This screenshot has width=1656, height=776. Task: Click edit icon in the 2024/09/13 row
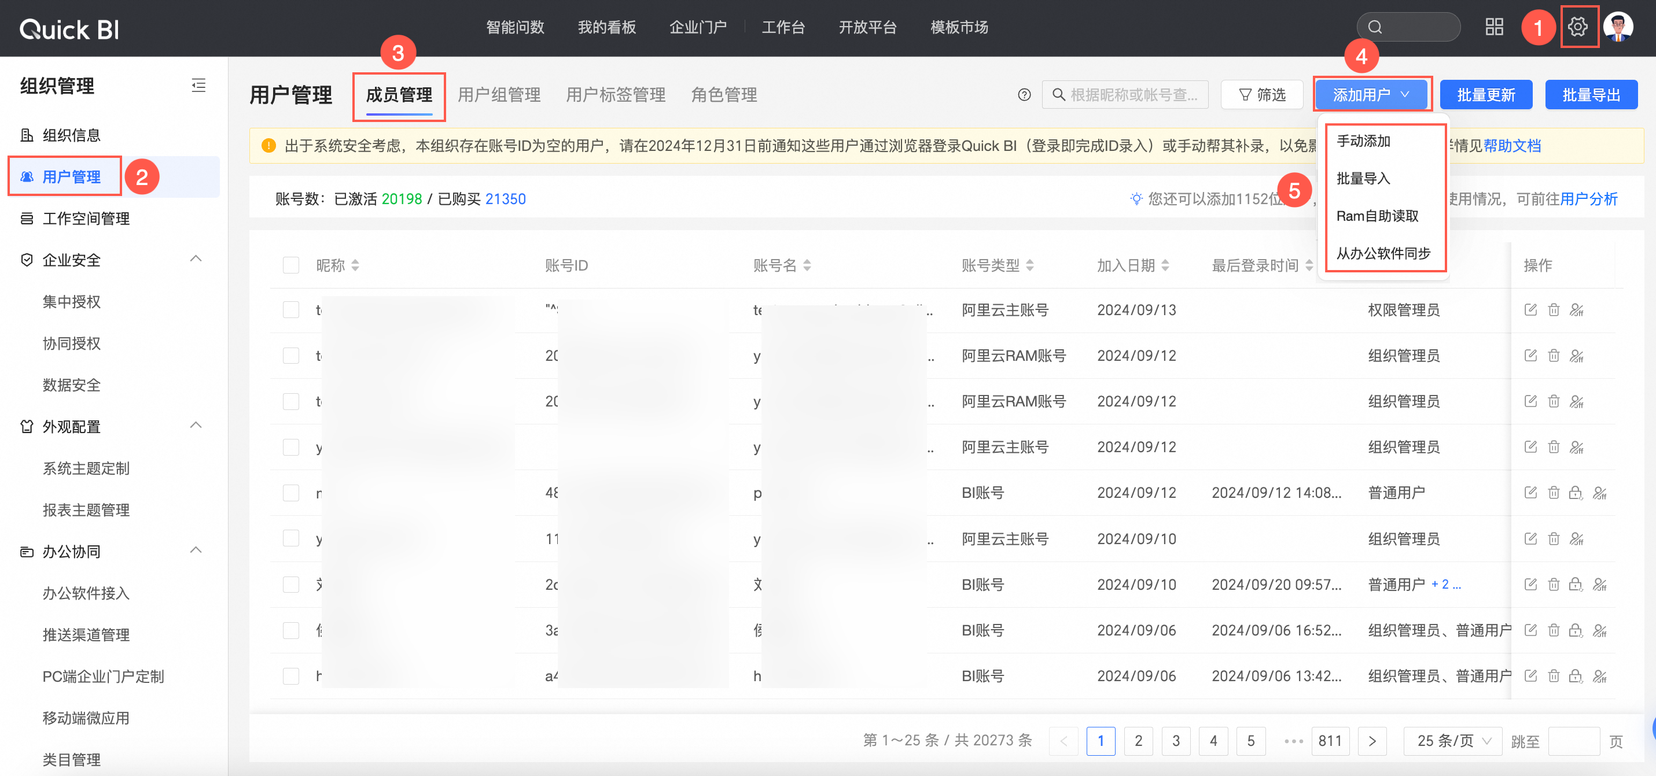tap(1530, 309)
